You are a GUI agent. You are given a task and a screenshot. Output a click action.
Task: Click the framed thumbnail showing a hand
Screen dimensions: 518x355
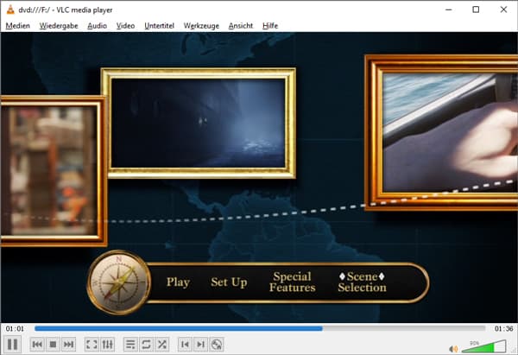(x=441, y=132)
